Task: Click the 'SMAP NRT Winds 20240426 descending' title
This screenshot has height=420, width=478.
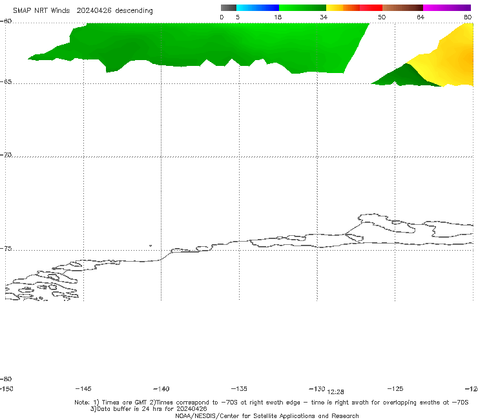Action: pyautogui.click(x=83, y=11)
